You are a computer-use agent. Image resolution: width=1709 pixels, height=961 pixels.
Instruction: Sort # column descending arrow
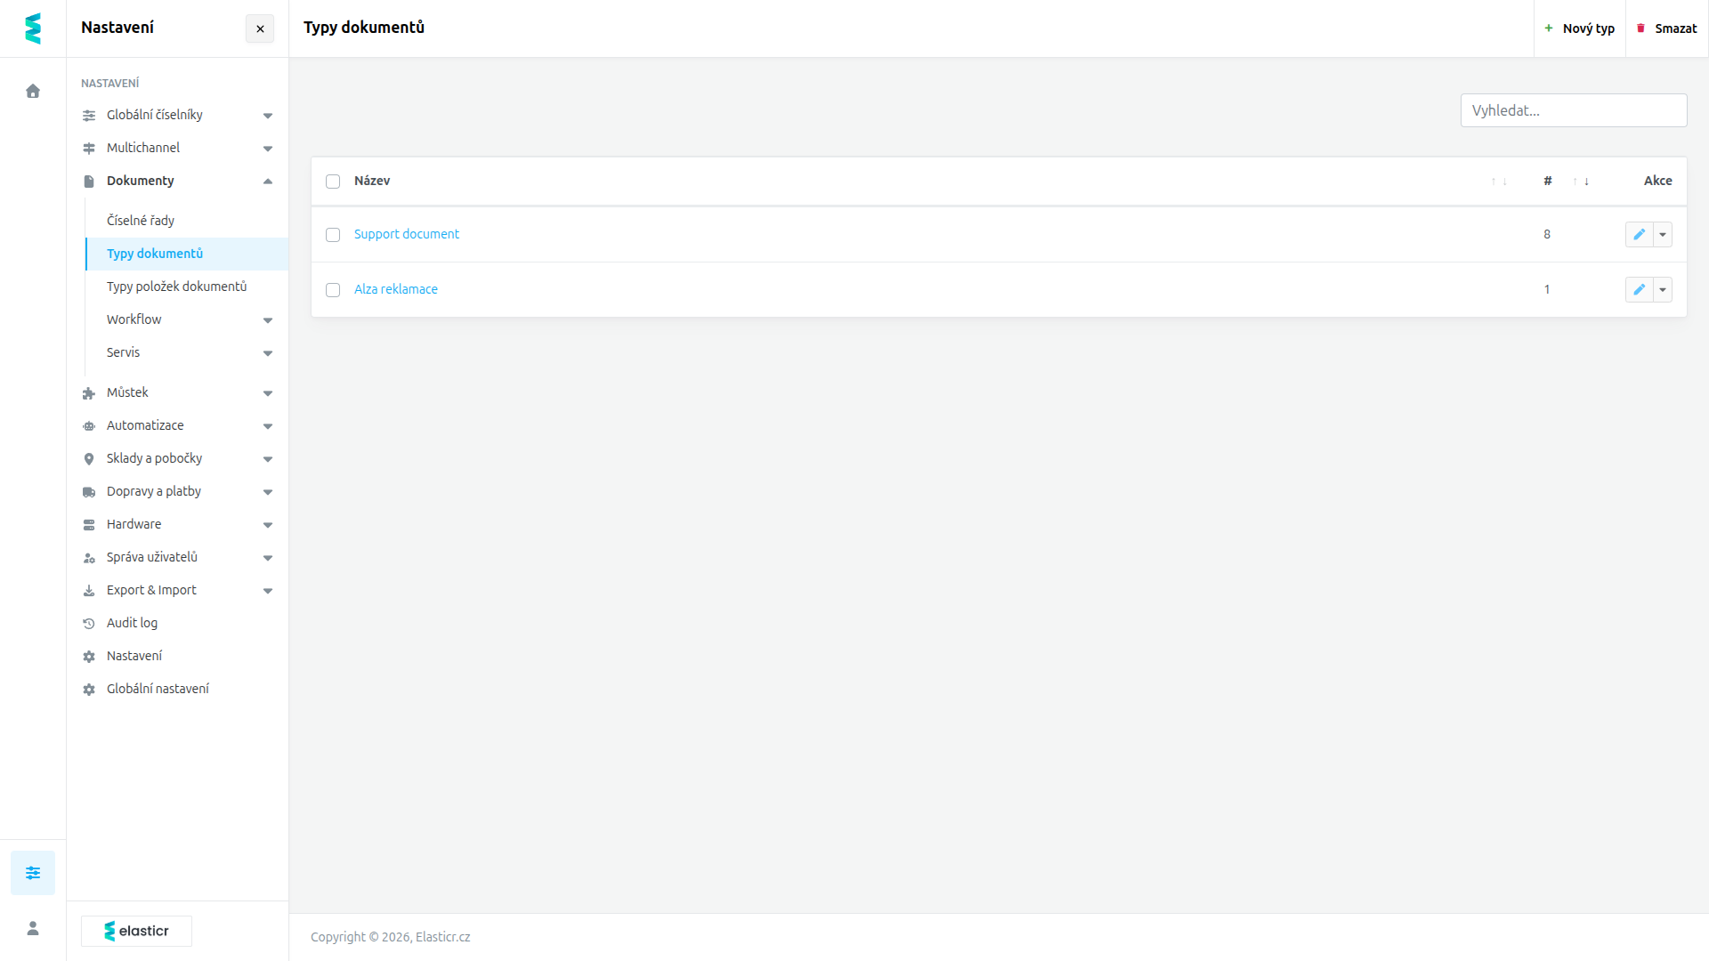[1586, 182]
